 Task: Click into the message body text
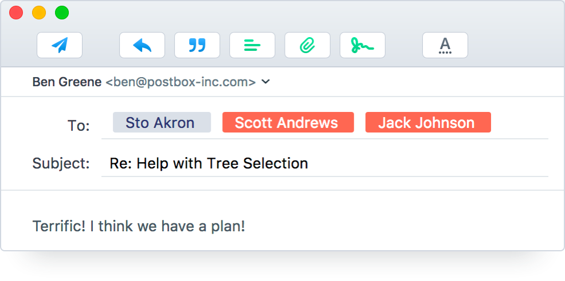pyautogui.click(x=139, y=226)
